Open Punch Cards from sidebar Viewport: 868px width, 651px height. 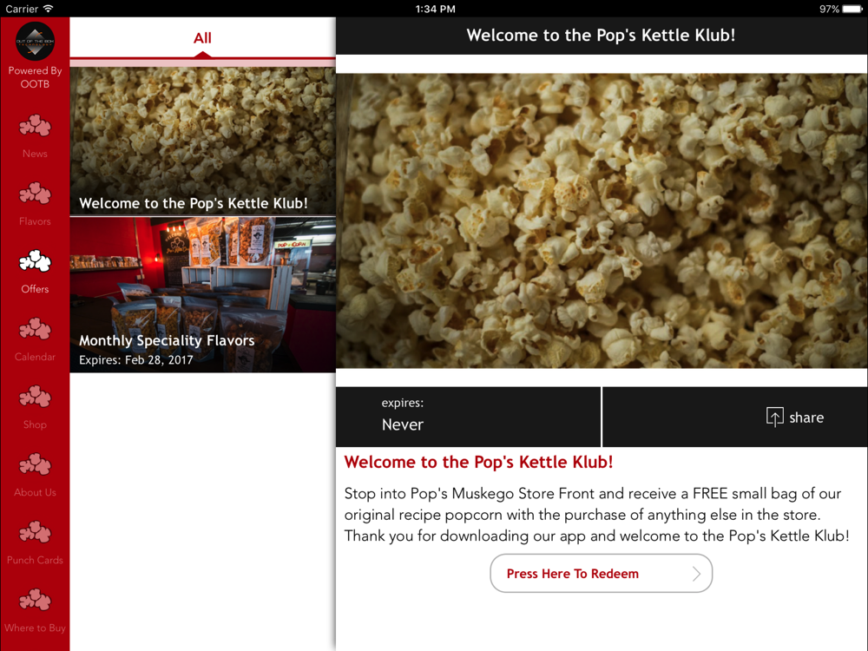[35, 533]
